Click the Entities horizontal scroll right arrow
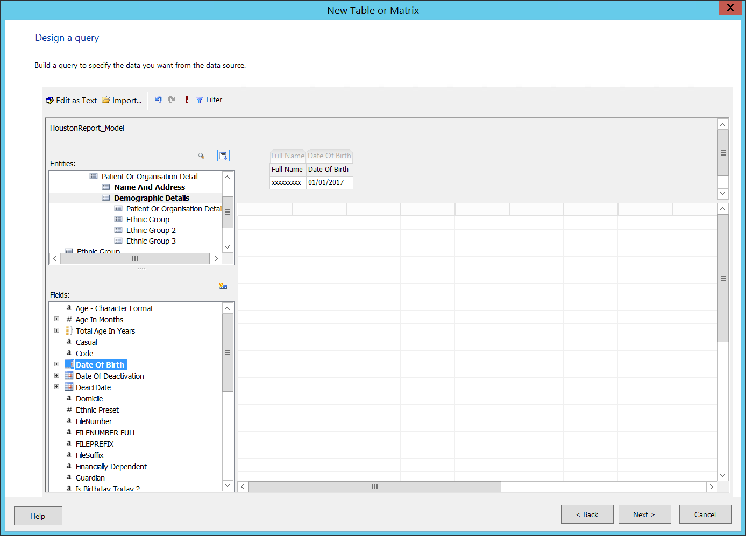 tap(216, 259)
